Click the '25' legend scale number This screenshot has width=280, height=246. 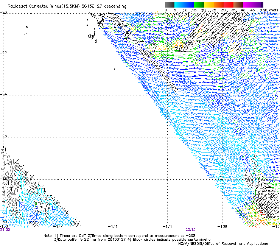click(x=214, y=10)
